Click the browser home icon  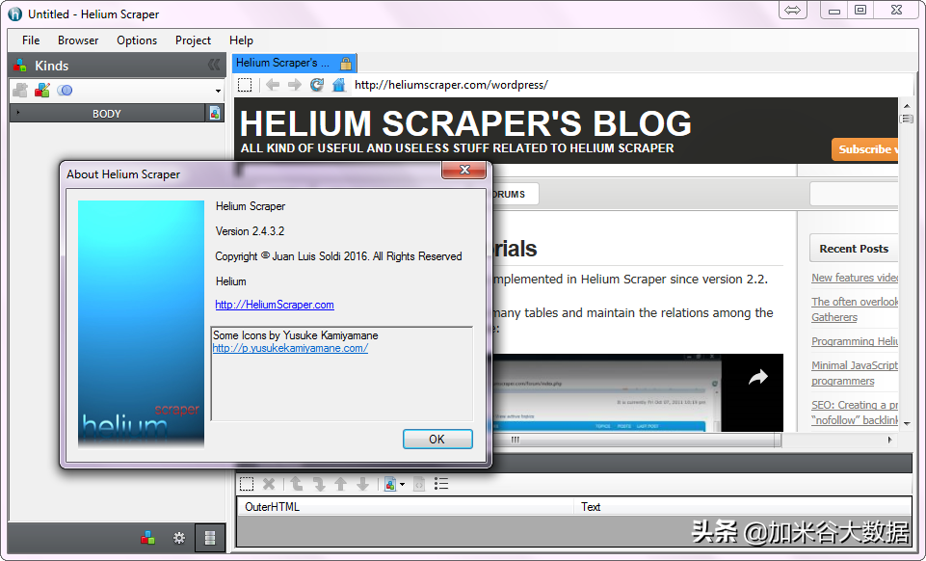(x=338, y=85)
